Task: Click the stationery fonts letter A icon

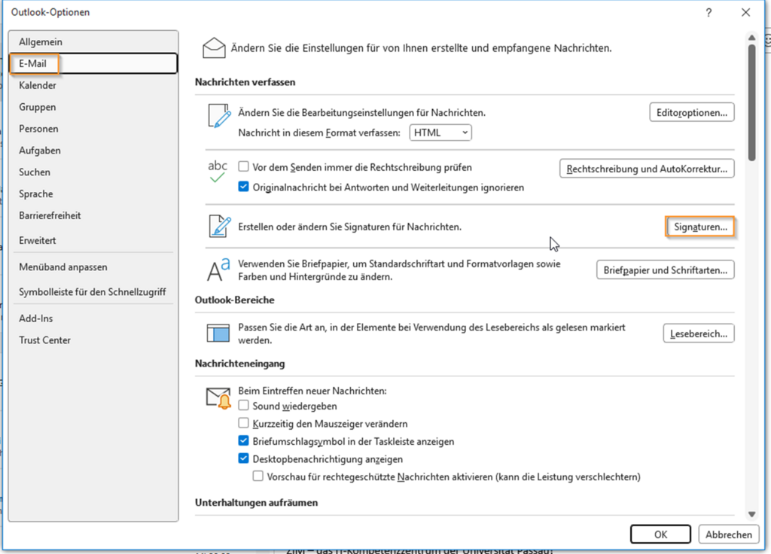Action: pos(218,270)
